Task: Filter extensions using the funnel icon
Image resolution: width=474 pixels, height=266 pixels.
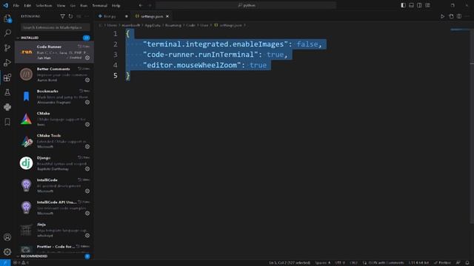Action: tap(62, 16)
